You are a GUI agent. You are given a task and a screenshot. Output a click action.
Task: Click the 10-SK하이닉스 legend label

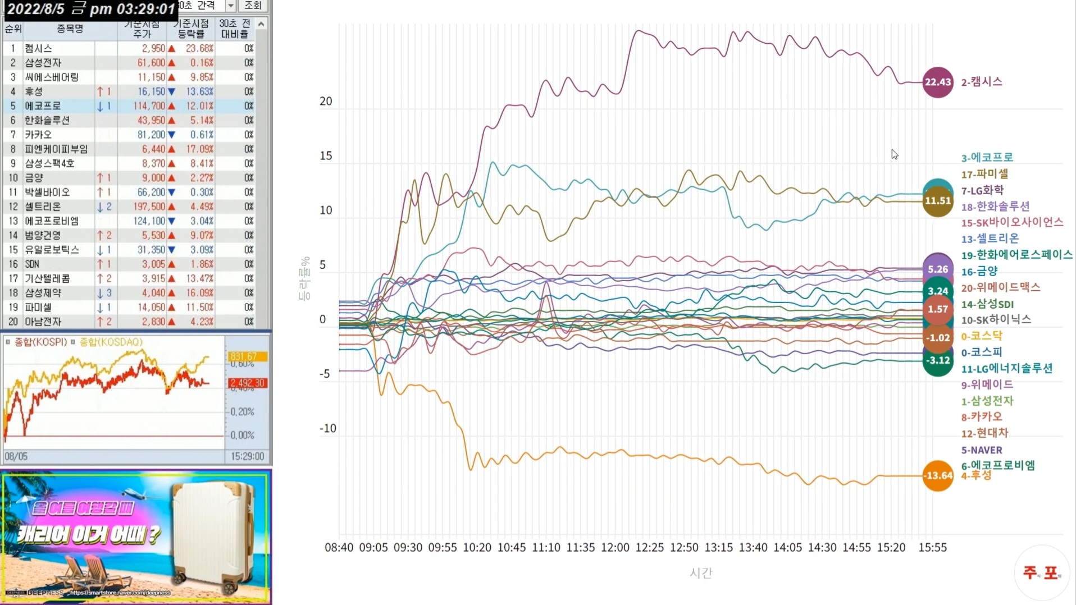(x=996, y=320)
